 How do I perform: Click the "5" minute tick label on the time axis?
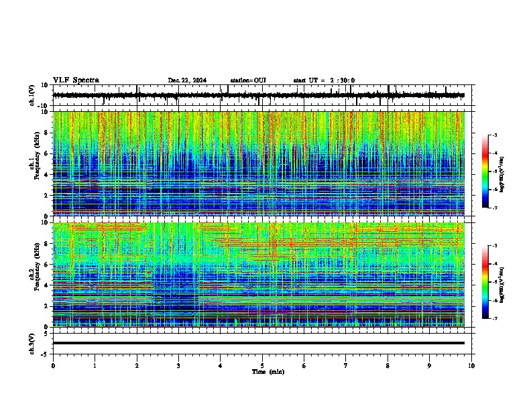click(x=262, y=366)
